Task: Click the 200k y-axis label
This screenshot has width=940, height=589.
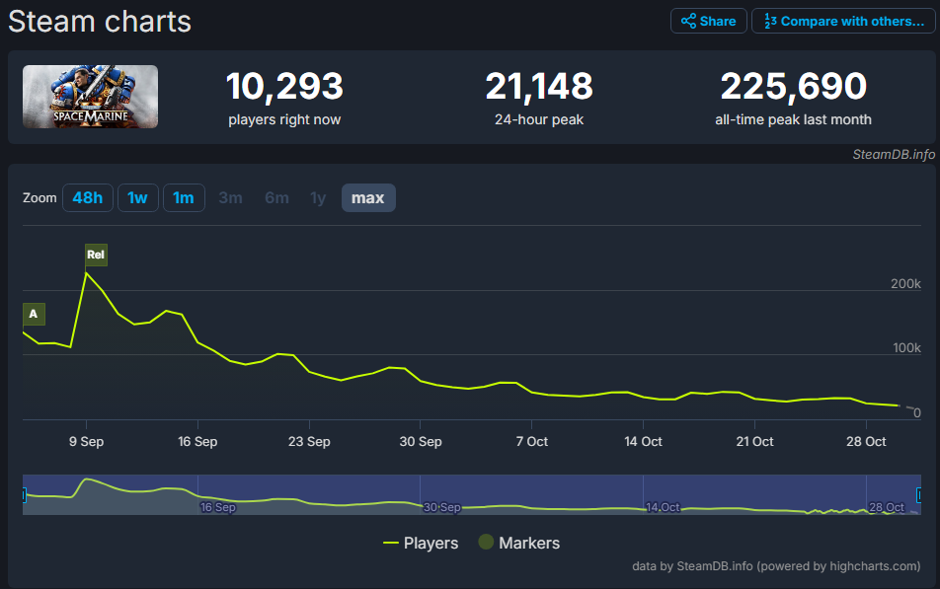Action: coord(905,284)
